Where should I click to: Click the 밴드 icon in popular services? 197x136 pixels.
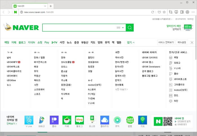[x=171, y=95]
